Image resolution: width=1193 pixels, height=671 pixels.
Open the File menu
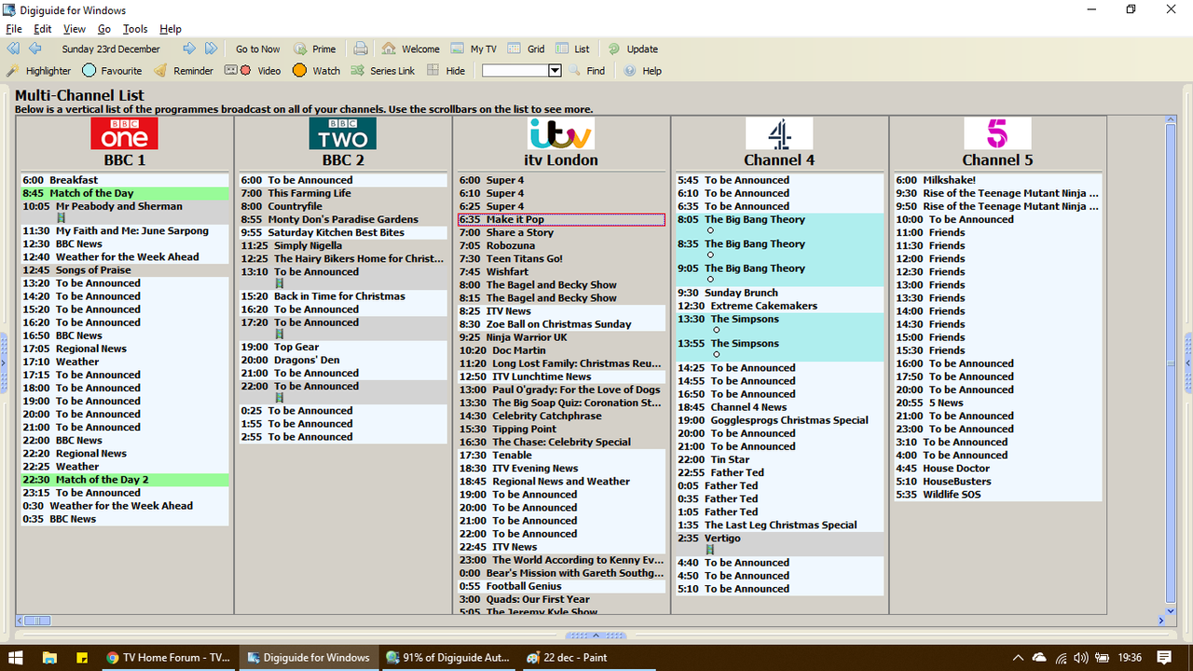(x=14, y=29)
